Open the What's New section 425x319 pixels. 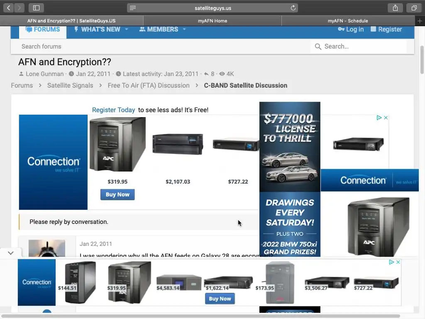tap(97, 29)
